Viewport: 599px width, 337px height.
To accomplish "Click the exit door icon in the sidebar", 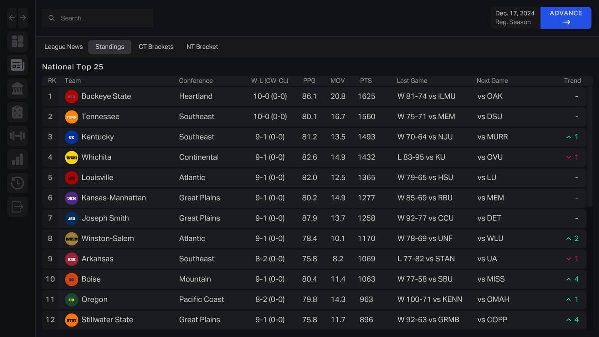I will (17, 206).
